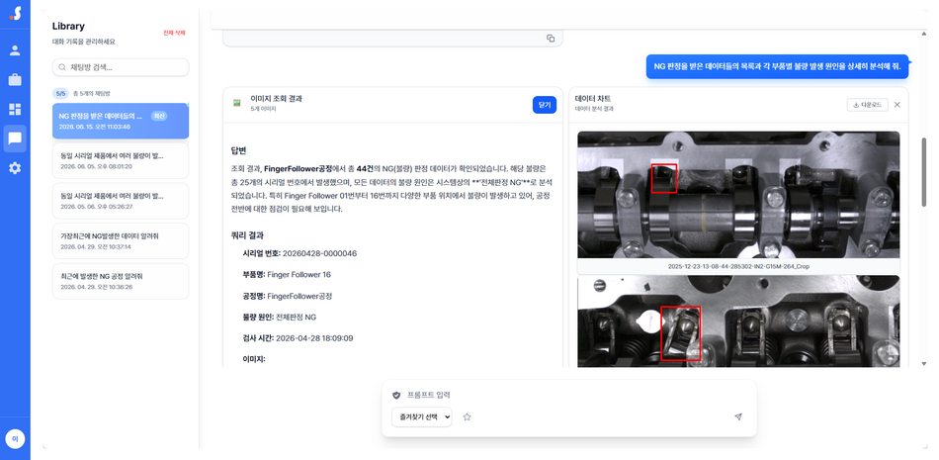
Task: Open the briefcase icon in the sidebar
Action: coord(15,80)
